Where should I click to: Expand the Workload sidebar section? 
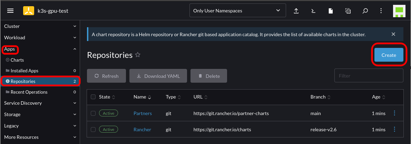point(39,38)
